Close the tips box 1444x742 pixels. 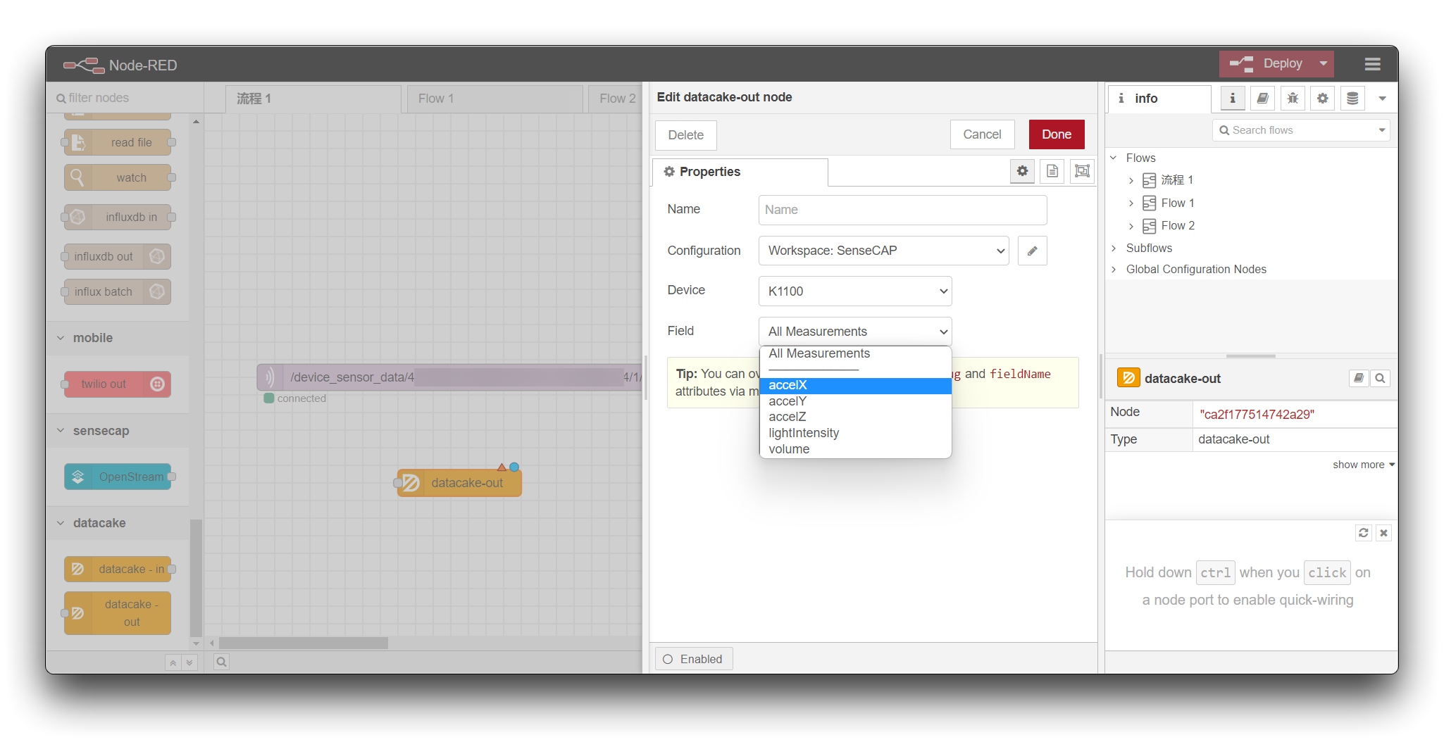pos(1383,533)
